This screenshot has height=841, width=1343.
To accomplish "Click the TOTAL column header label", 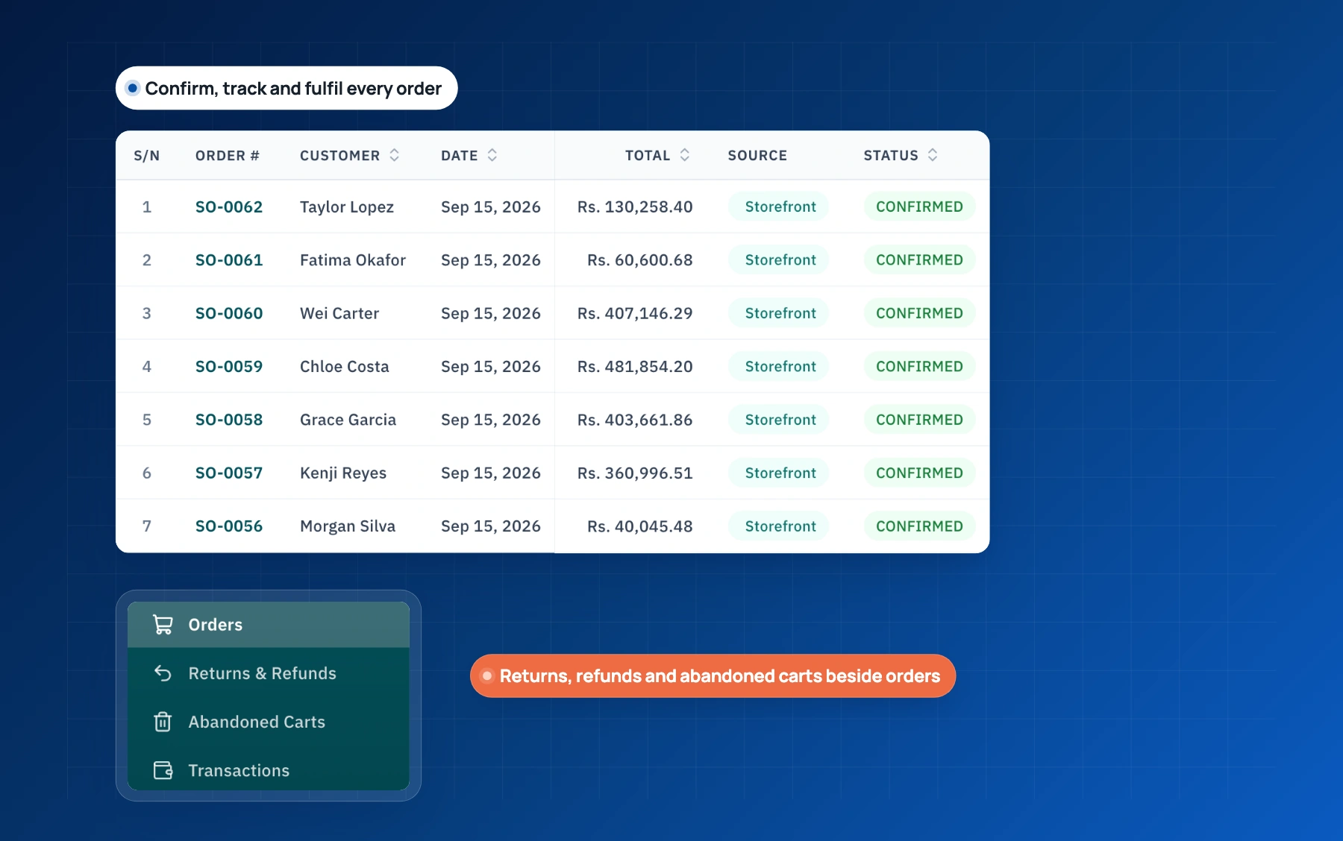I will pos(648,156).
